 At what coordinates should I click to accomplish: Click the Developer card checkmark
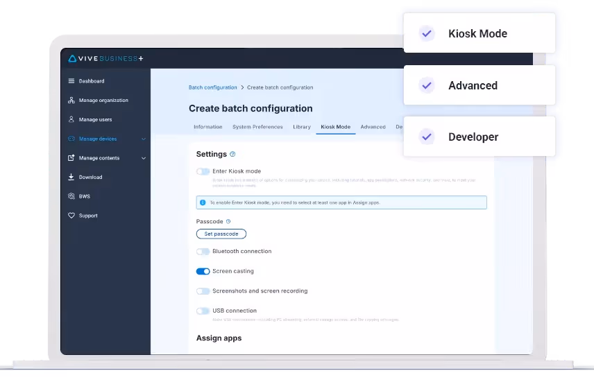point(427,137)
